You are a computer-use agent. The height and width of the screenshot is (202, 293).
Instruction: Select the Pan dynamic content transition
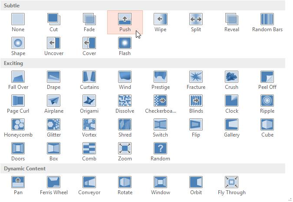point(18,186)
